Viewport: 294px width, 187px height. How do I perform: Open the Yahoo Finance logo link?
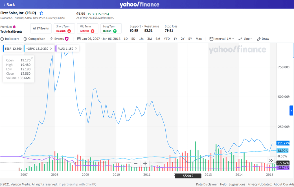pos(139,4)
